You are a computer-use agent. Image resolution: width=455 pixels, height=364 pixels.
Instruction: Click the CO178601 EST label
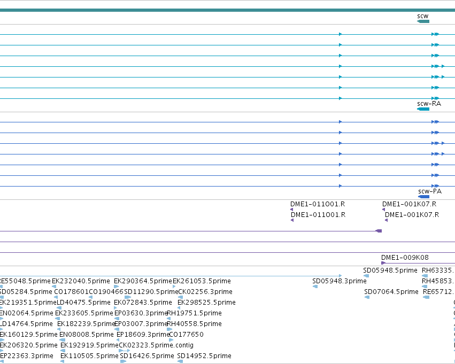click(72, 292)
